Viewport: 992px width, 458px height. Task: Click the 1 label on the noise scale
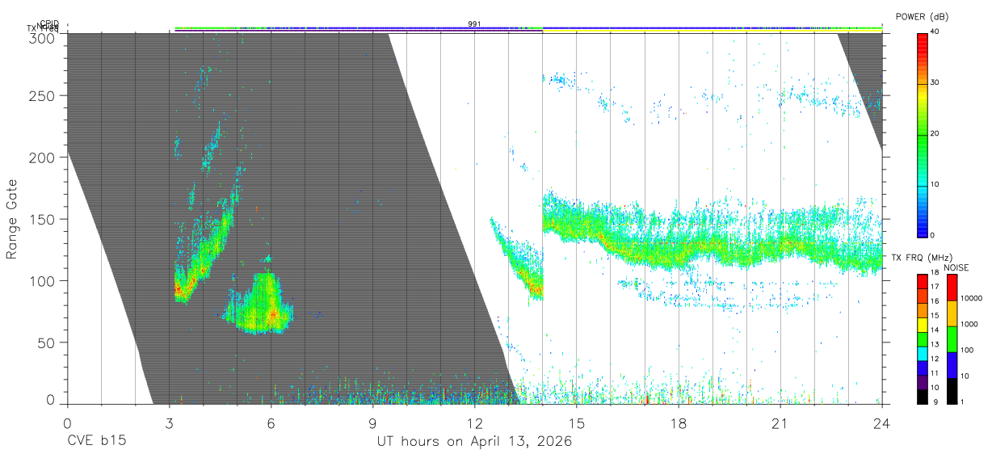(961, 401)
